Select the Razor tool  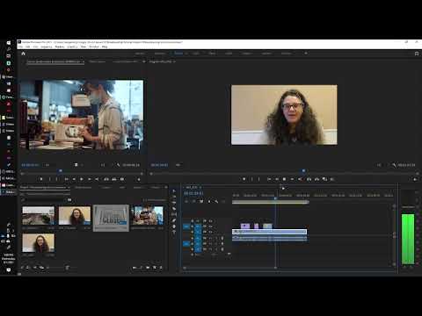pyautogui.click(x=174, y=209)
